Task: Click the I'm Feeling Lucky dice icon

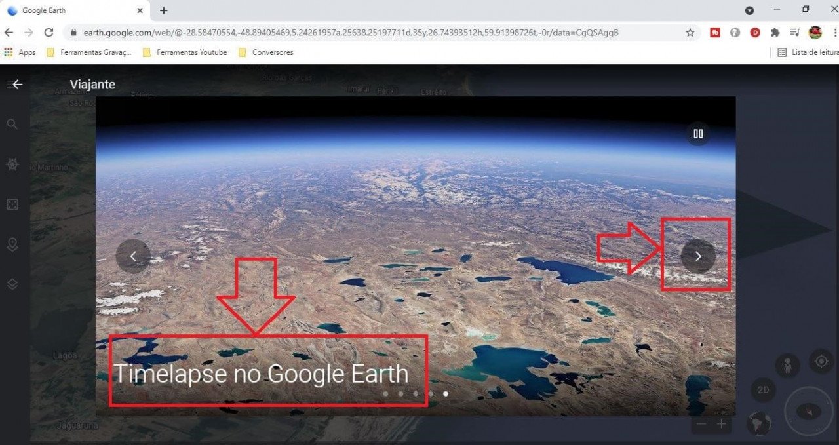Action: click(12, 204)
